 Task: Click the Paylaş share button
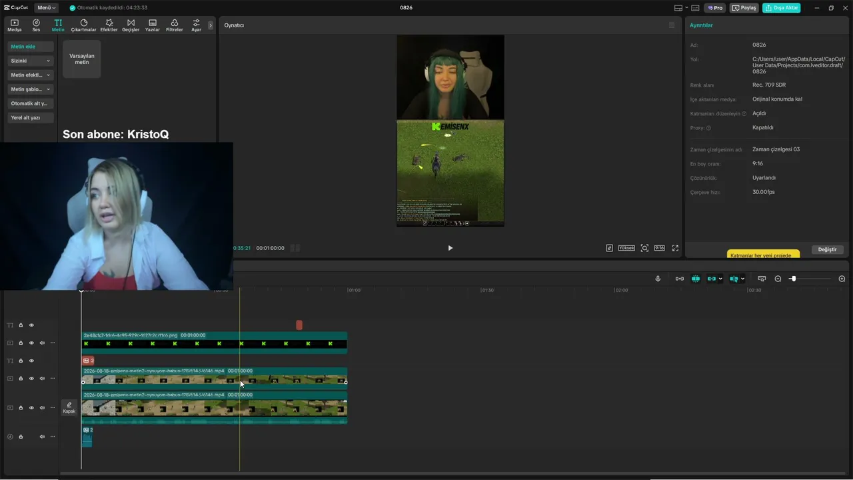click(744, 8)
